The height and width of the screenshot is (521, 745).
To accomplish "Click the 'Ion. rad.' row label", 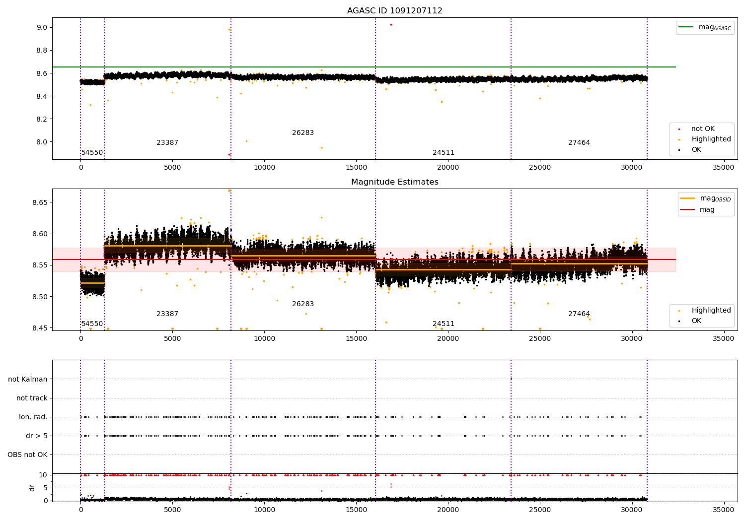I will pos(33,417).
